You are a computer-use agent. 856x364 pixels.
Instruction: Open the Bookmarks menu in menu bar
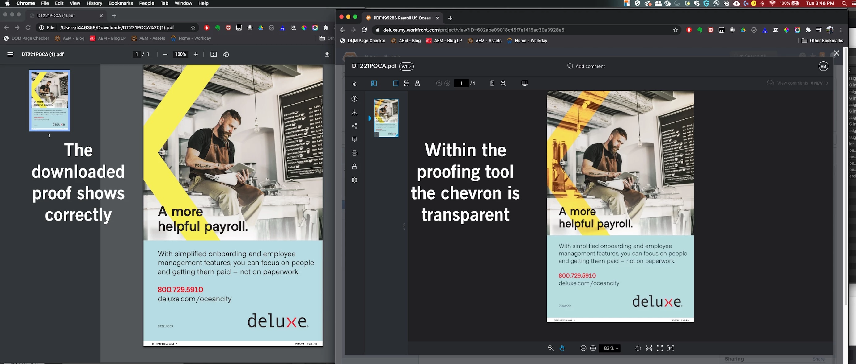click(120, 3)
